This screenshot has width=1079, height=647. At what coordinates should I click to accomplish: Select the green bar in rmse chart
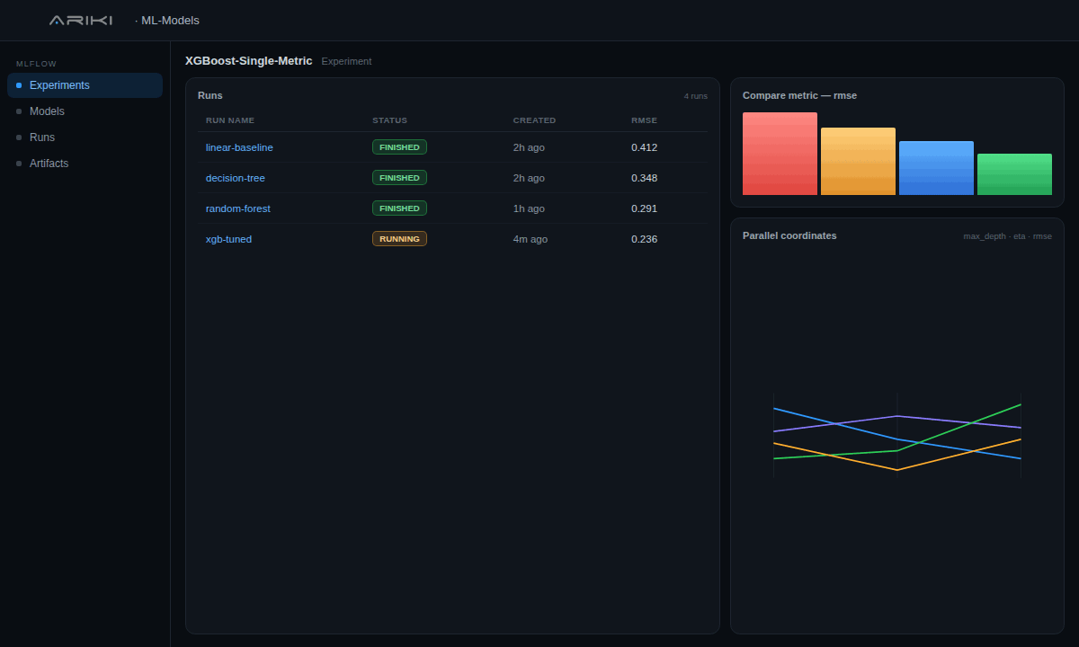pos(1014,174)
